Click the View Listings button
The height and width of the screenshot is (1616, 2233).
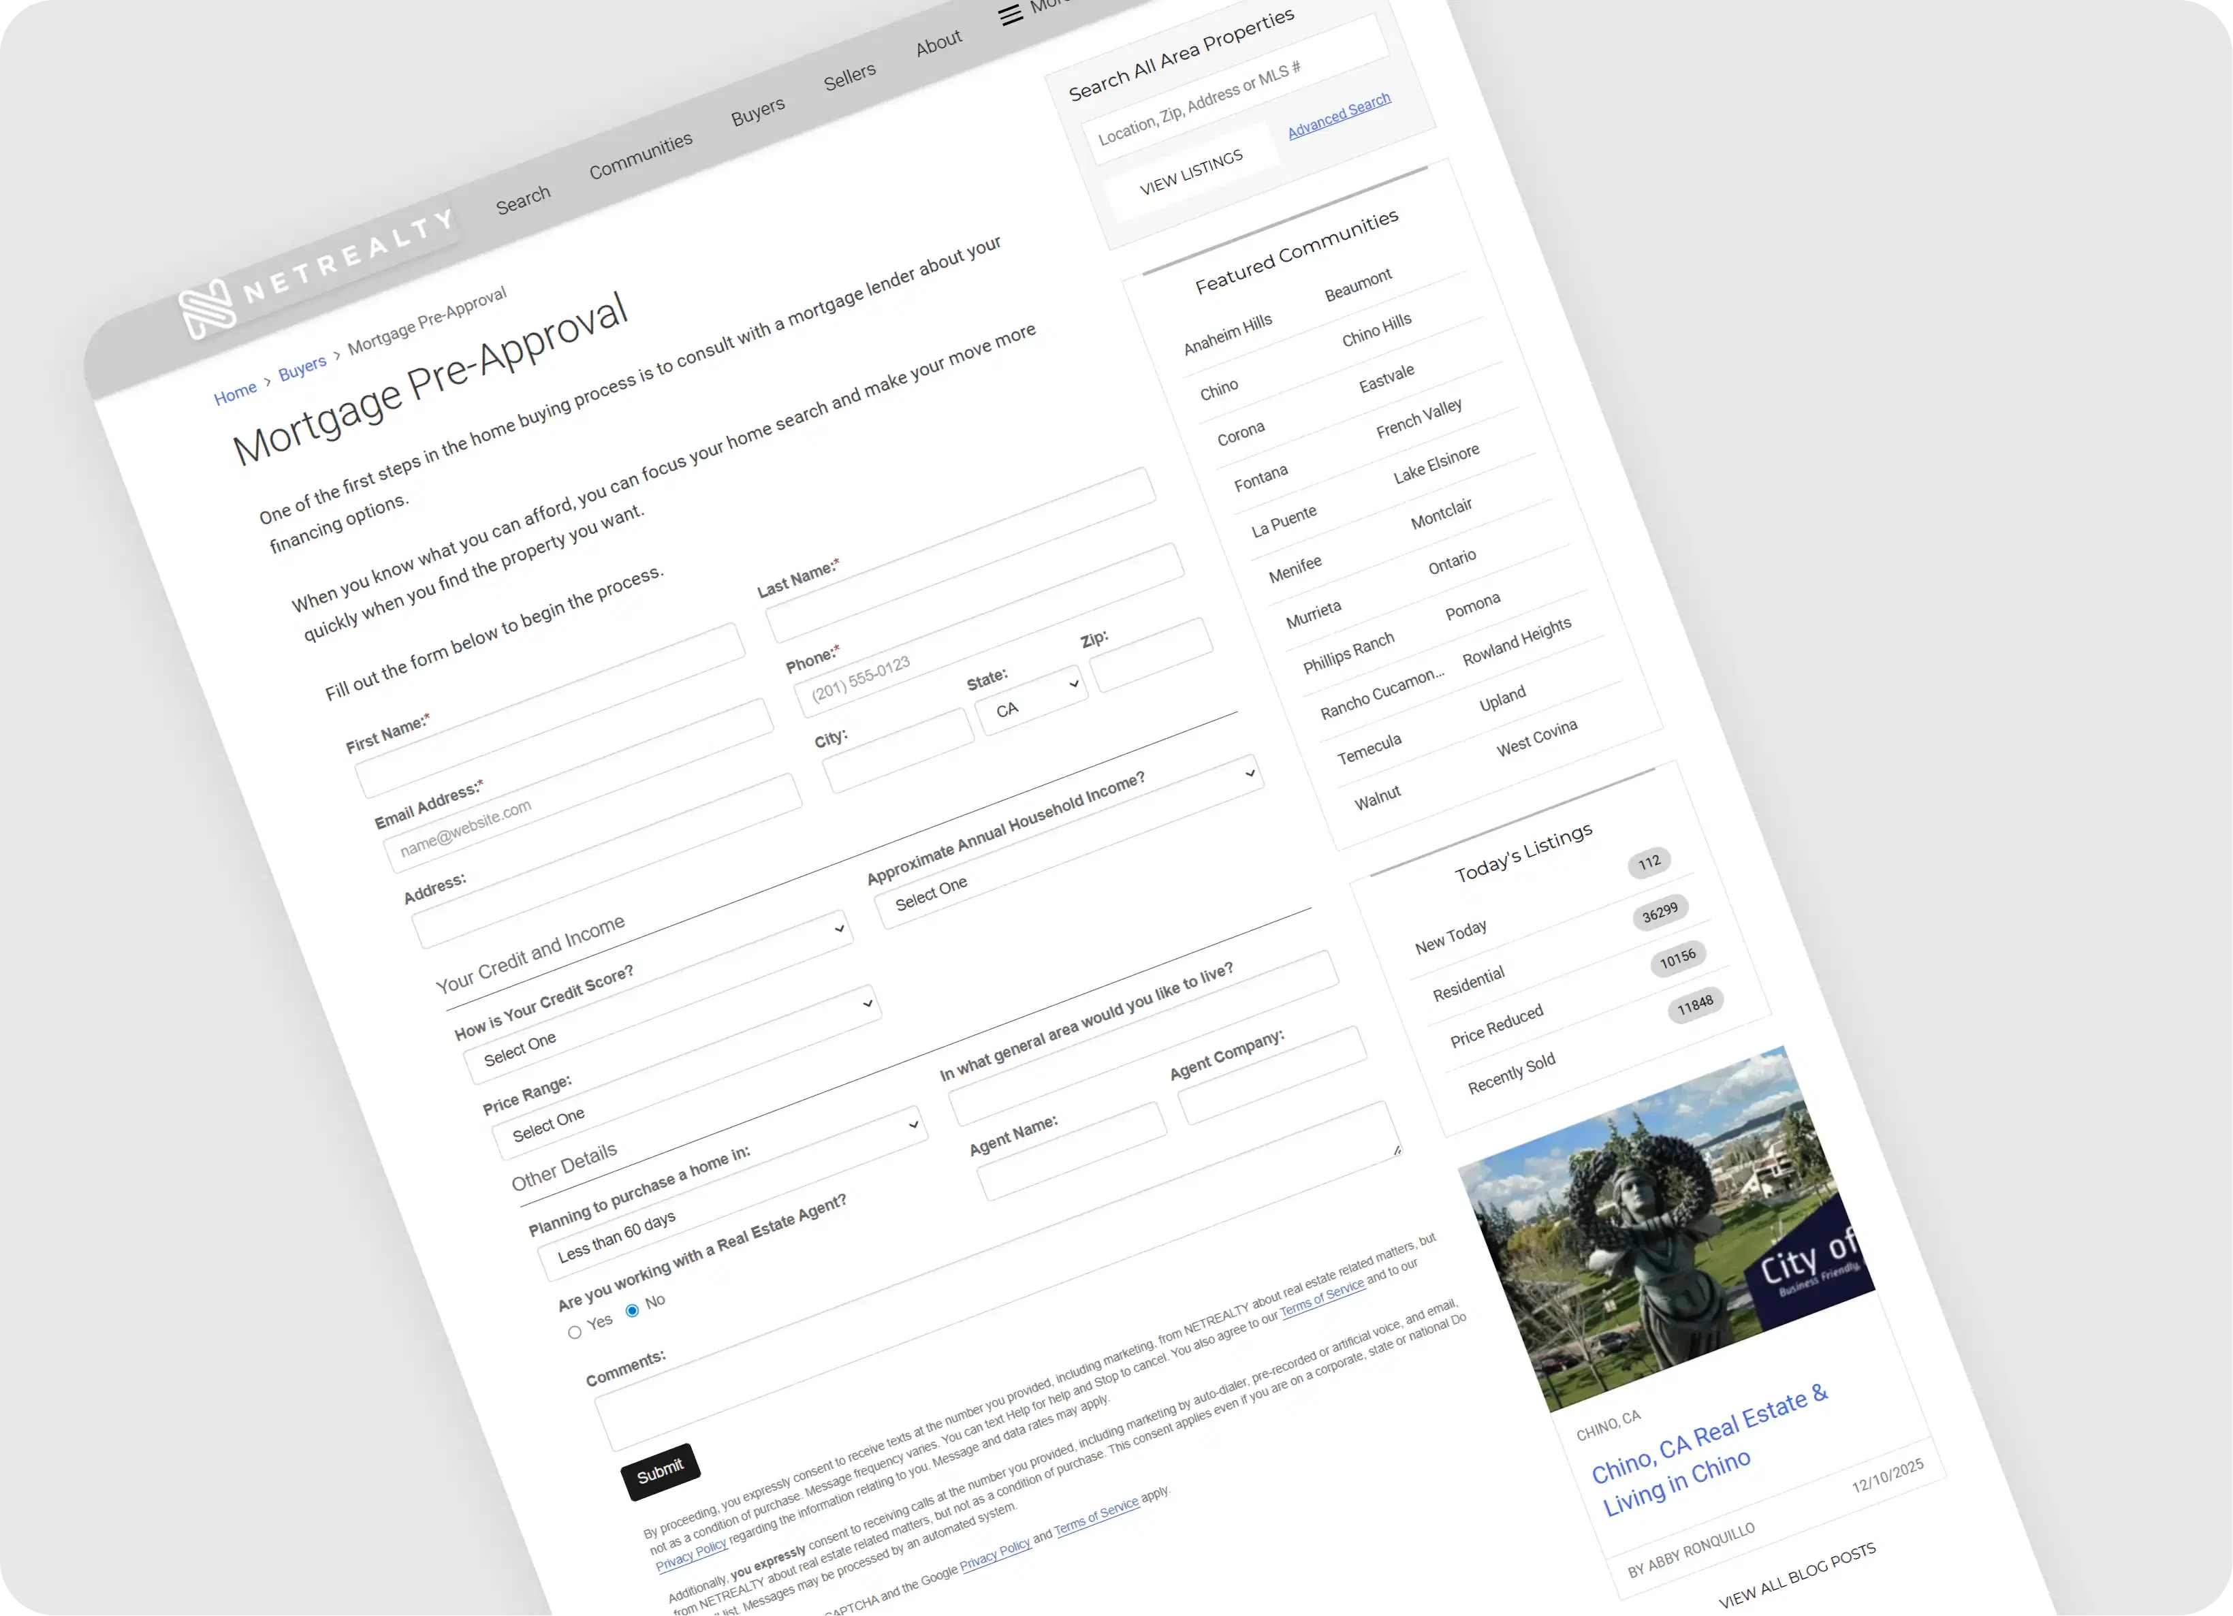tap(1191, 172)
